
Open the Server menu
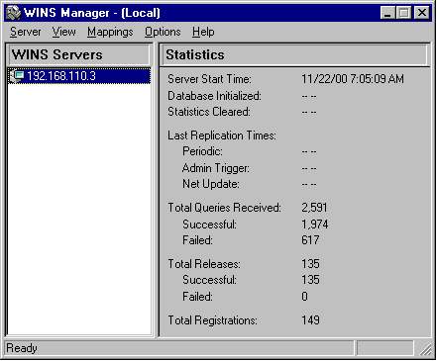point(26,32)
